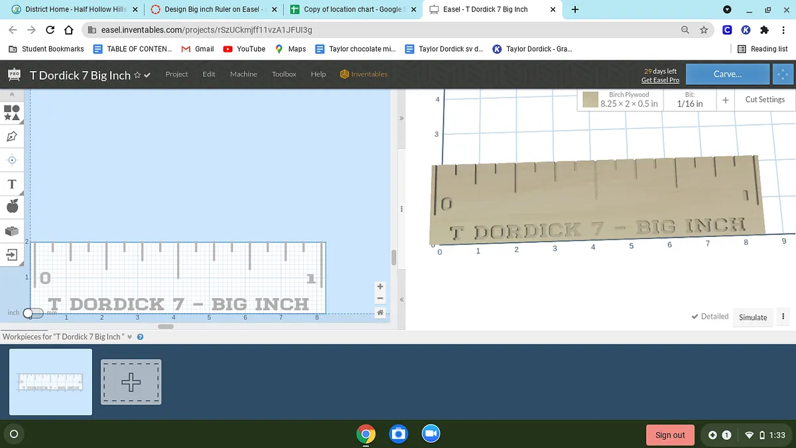Select the Text tool

pyautogui.click(x=12, y=184)
